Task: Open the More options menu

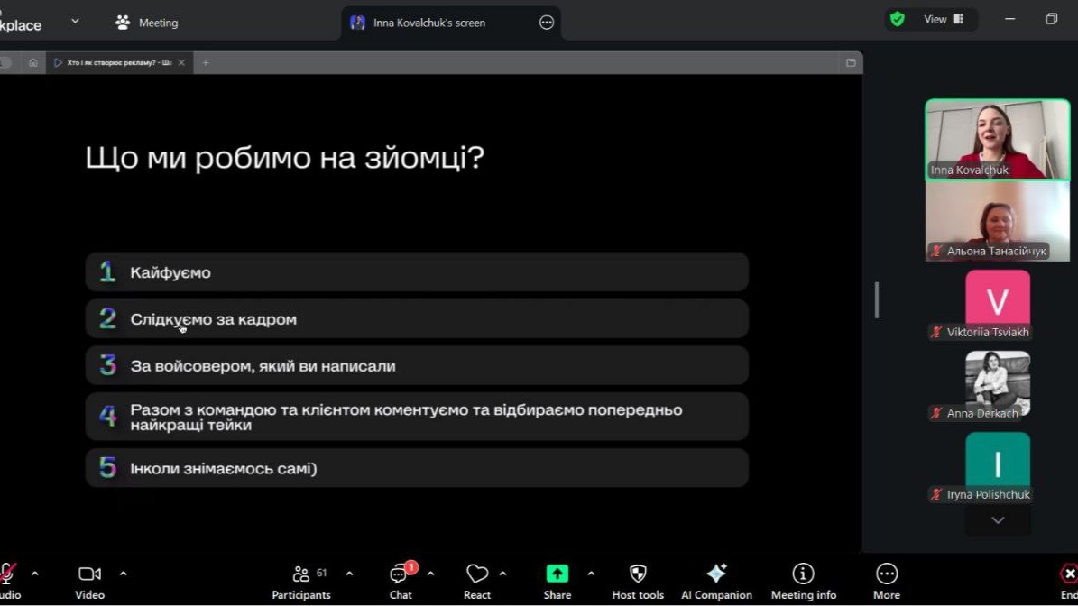Action: click(x=886, y=580)
